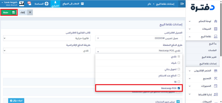222x103 pixels.
Task: Open the طرق الدفع المفعلة dropdown
Action: pyautogui.click(x=139, y=50)
